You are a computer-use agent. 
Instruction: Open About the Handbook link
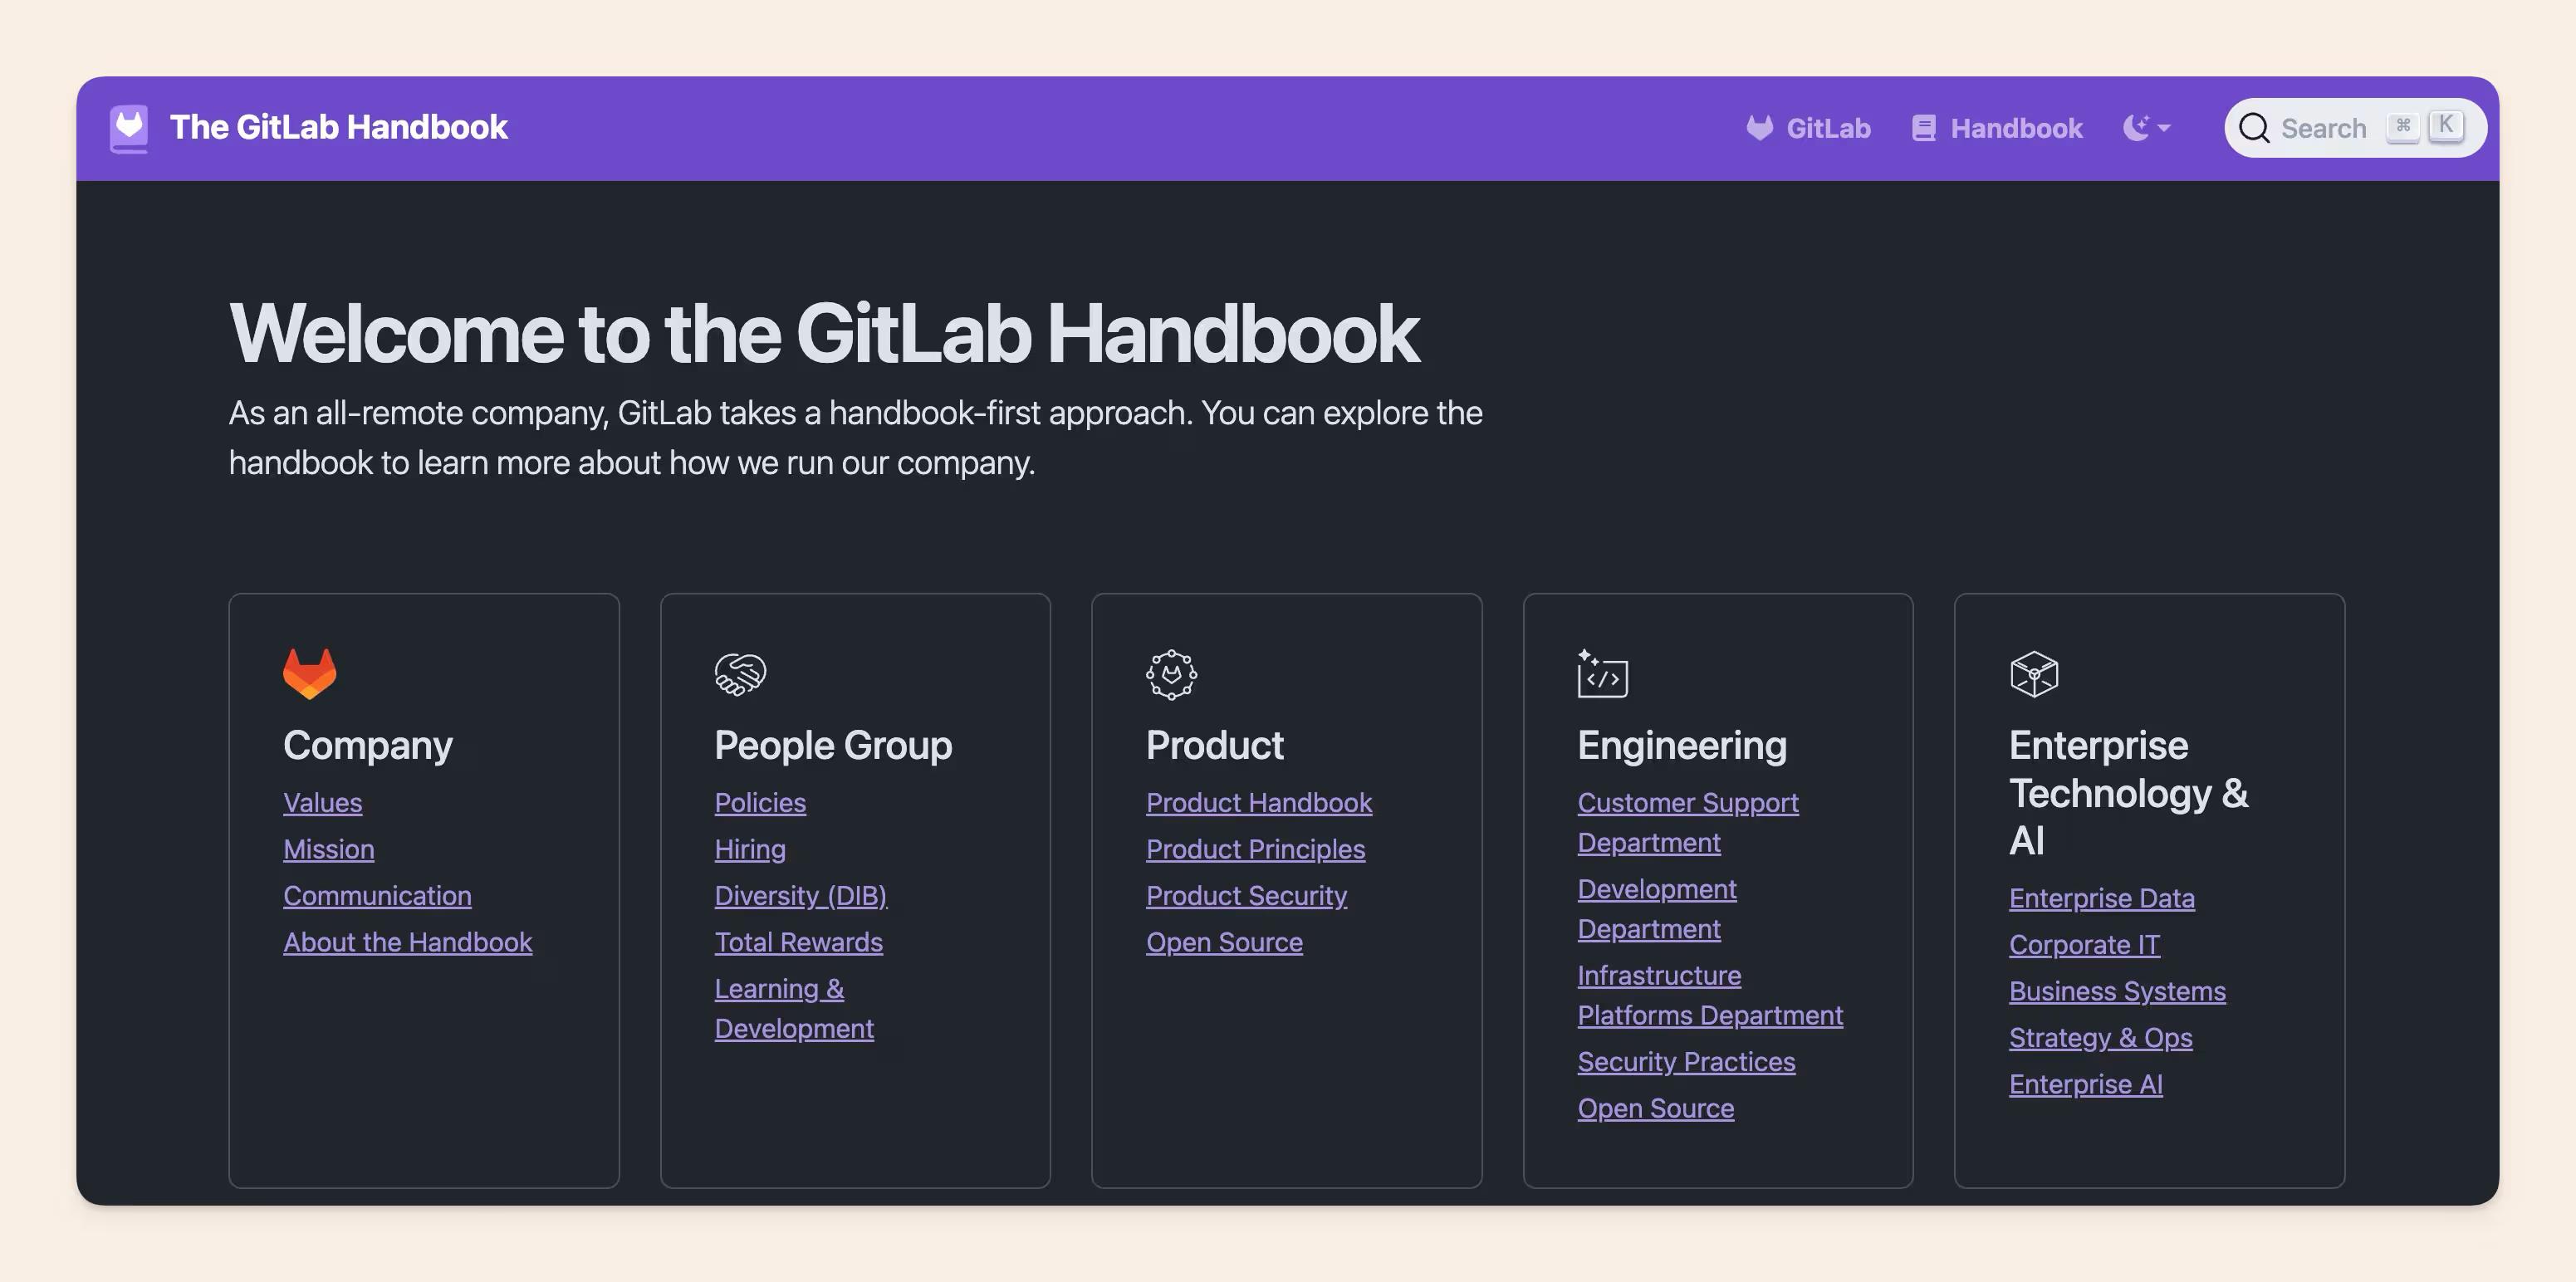408,942
